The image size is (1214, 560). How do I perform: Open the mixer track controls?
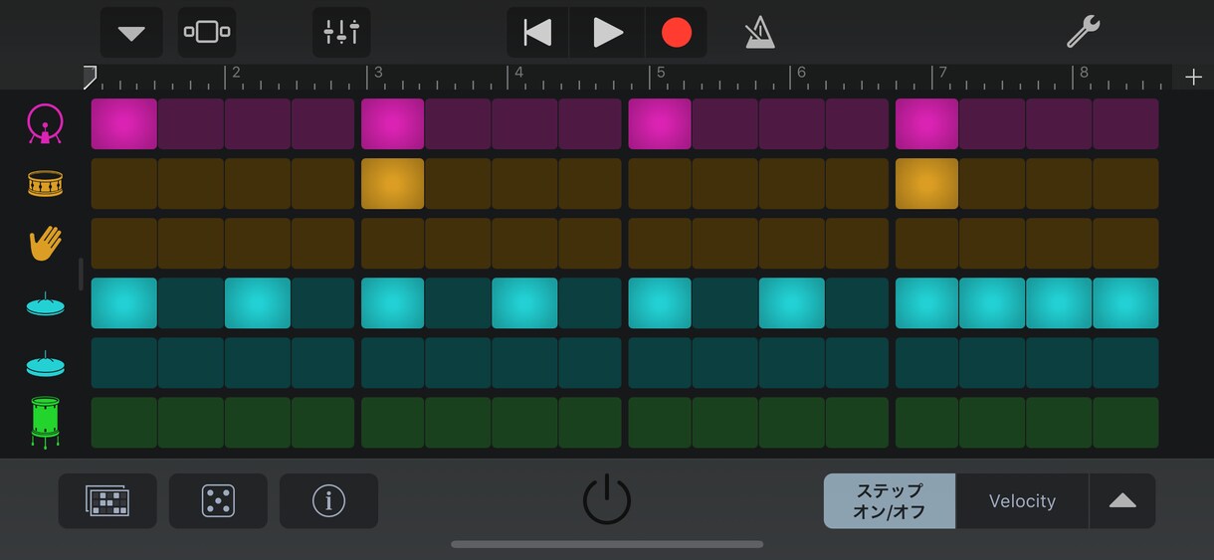pyautogui.click(x=341, y=33)
